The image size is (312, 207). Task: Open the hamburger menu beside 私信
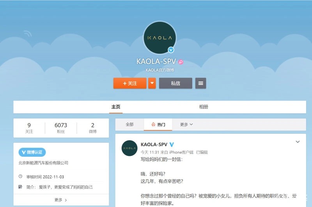click(200, 83)
